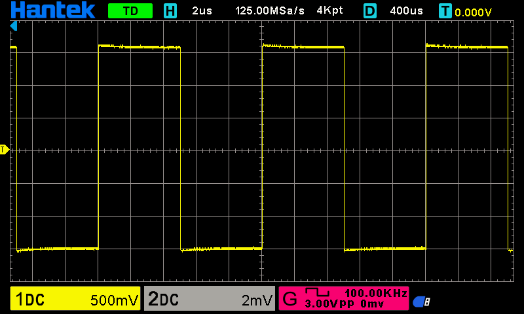Click the blue trigger position arrow marker

(x=13, y=26)
